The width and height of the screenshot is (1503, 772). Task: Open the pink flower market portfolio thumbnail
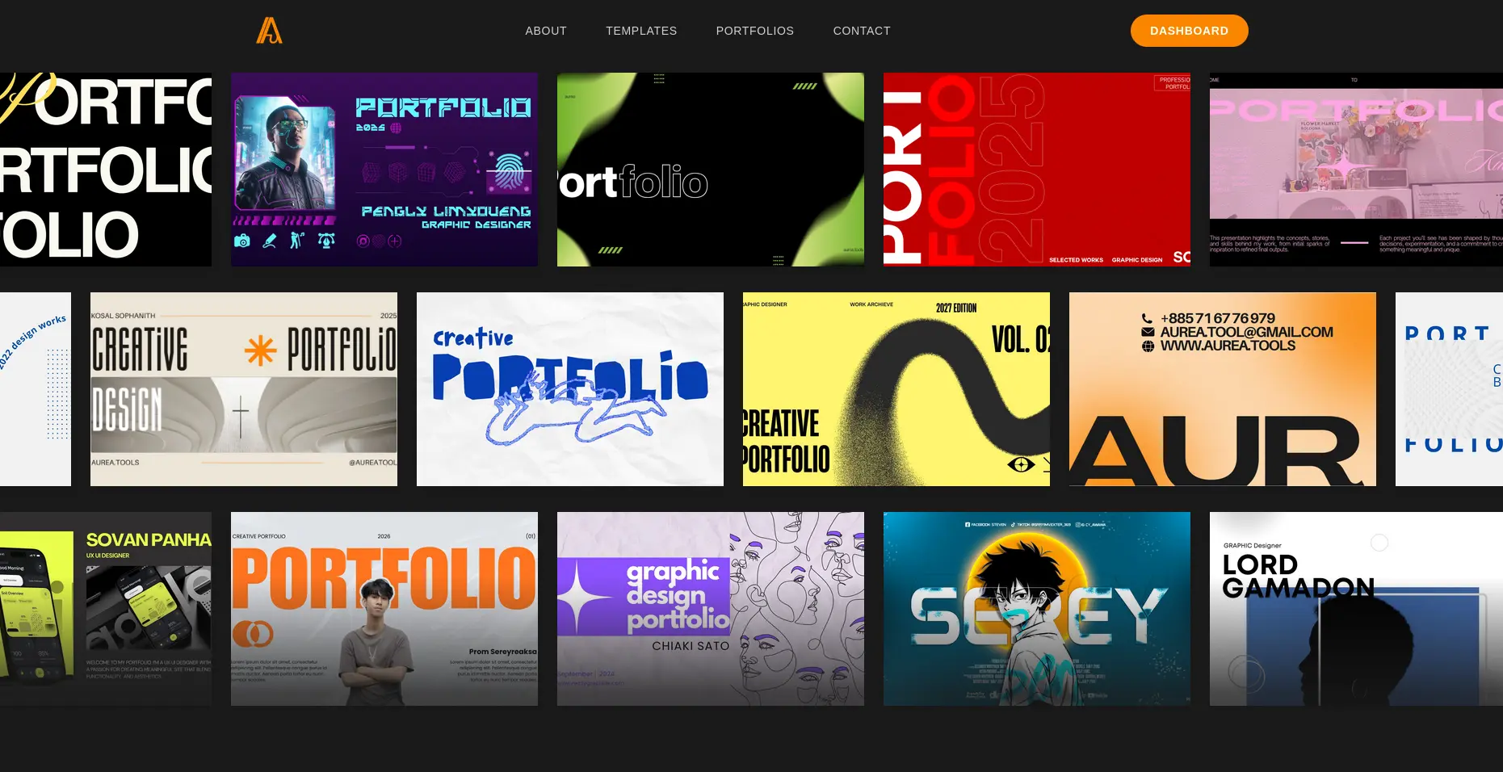tap(1356, 170)
